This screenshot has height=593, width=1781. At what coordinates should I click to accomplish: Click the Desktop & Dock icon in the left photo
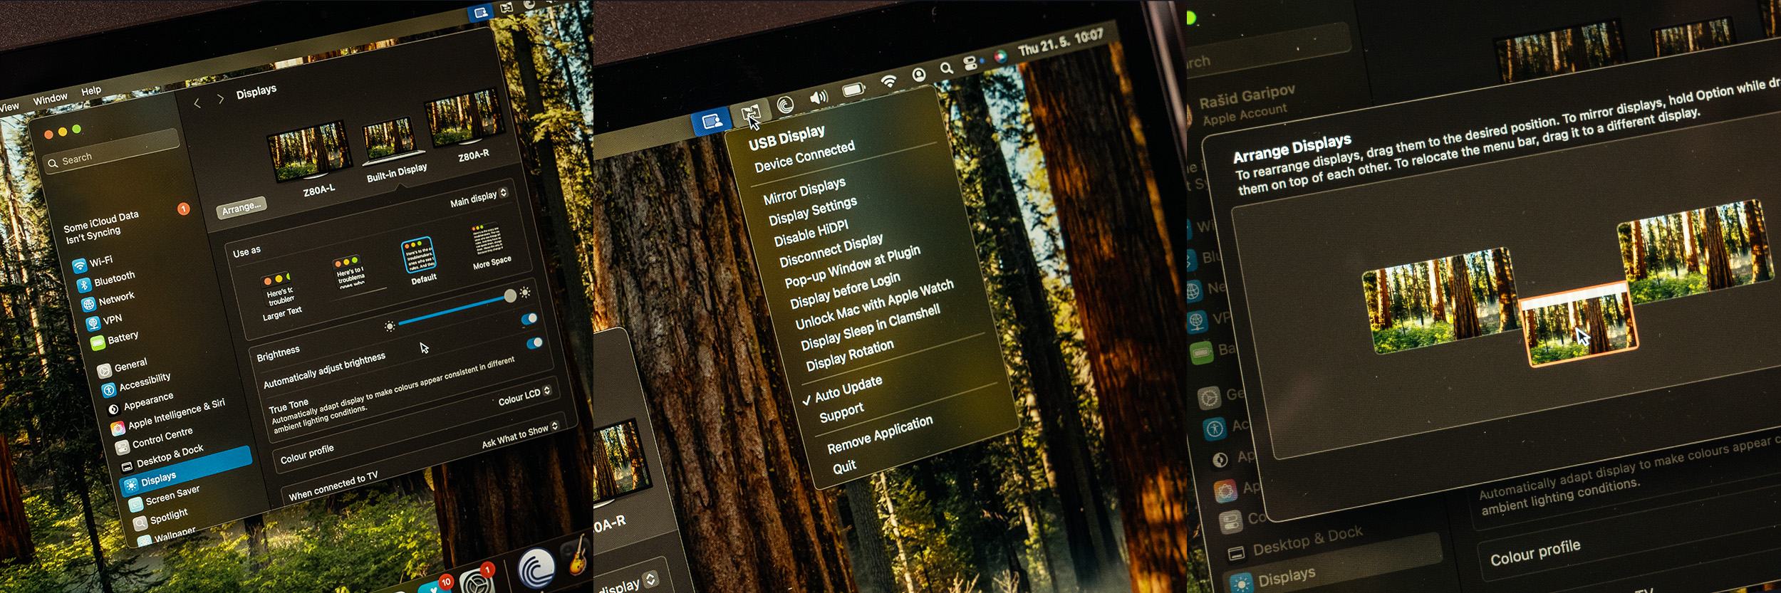click(127, 466)
